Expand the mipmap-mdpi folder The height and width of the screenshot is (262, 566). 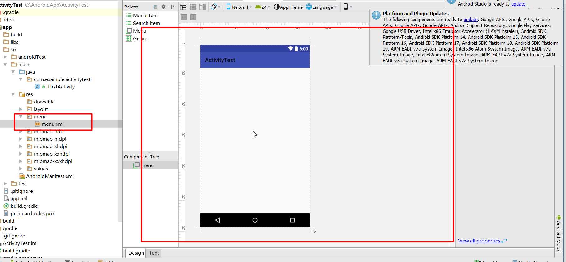pyautogui.click(x=21, y=139)
